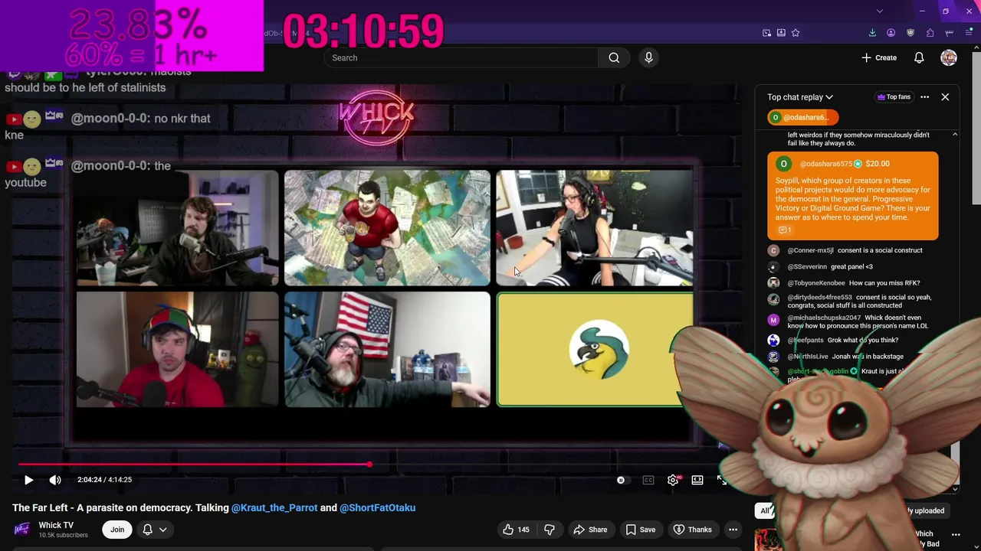Screen dimensions: 981x551
Task: Click the Create button
Action: [x=879, y=57]
